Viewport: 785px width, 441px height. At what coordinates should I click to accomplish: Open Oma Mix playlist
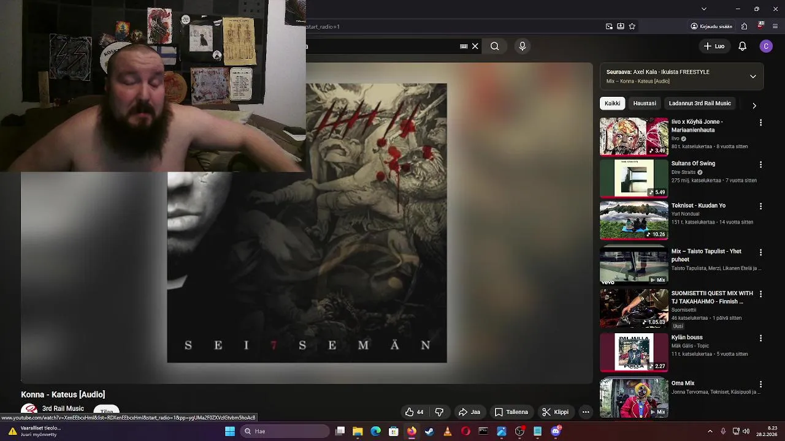point(634,398)
